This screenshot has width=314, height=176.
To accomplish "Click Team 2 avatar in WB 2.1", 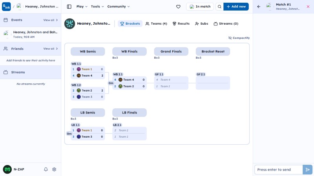I will click(120, 86).
